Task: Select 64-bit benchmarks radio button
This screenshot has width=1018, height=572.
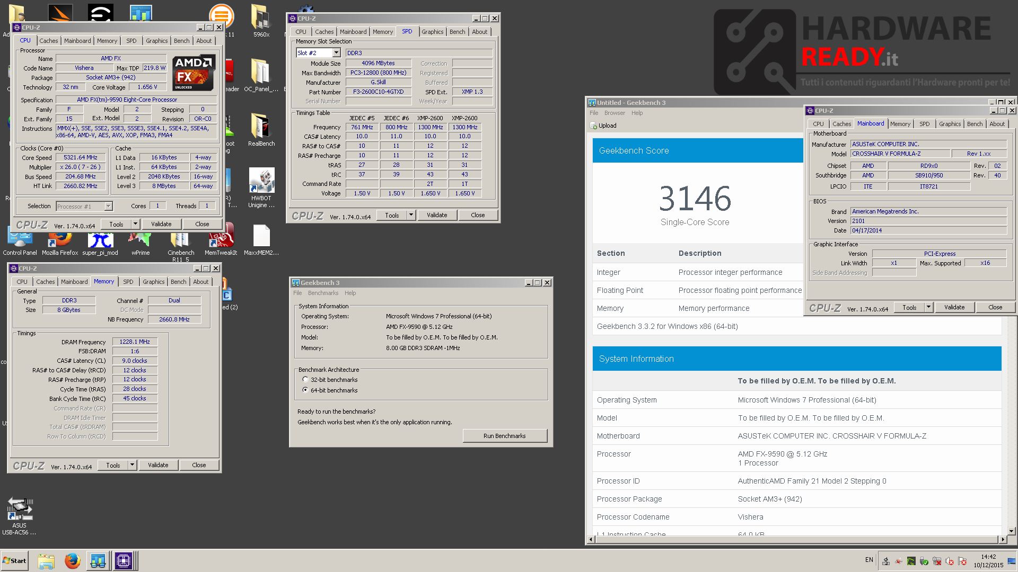Action: click(x=305, y=390)
